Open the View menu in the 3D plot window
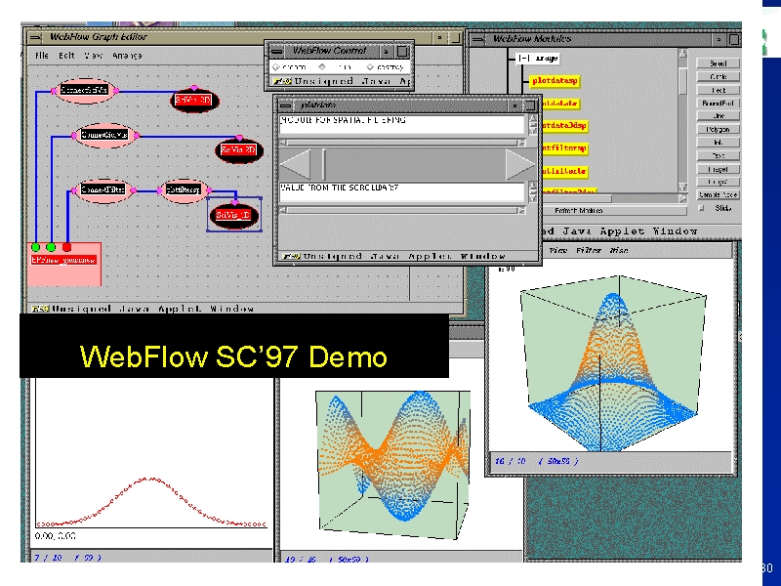This screenshot has width=781, height=586. click(557, 251)
